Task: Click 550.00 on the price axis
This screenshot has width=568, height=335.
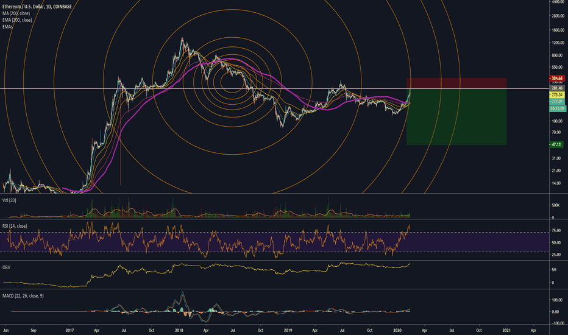Action: pyautogui.click(x=557, y=68)
